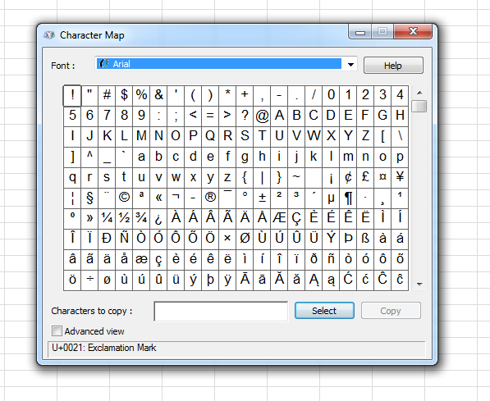Select the inverted exclamation ¡ character

pyautogui.click(x=331, y=177)
